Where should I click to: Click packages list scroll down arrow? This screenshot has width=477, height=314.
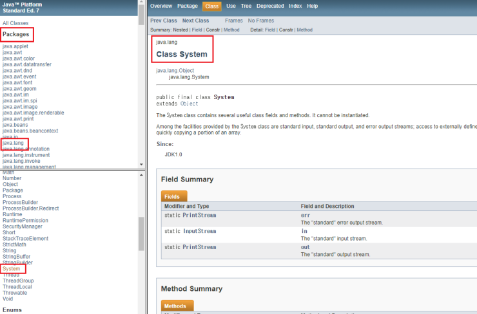tap(141, 164)
